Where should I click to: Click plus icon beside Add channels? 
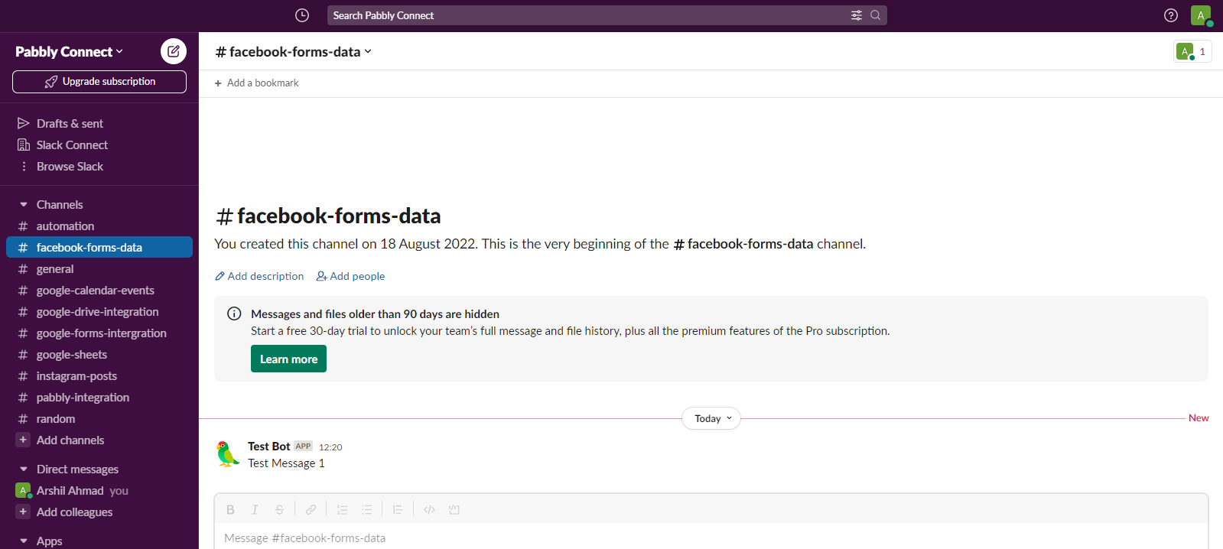[23, 440]
